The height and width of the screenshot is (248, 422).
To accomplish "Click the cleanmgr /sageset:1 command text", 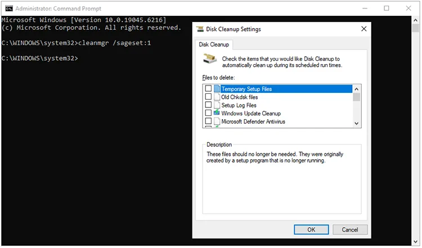I will pos(115,43).
